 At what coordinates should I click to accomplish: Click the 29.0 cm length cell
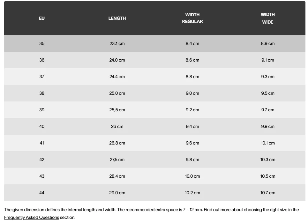coord(117,193)
